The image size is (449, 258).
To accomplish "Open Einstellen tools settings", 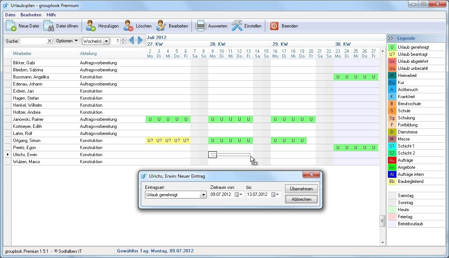I will [237, 26].
